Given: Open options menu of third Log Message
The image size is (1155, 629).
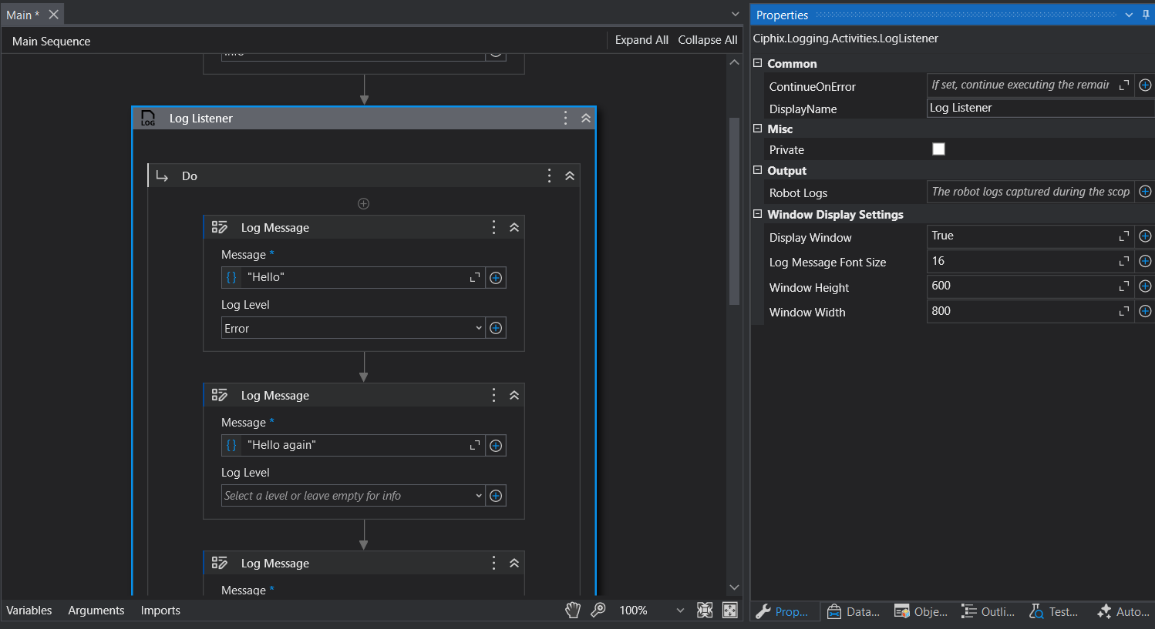Looking at the screenshot, I should coord(493,563).
